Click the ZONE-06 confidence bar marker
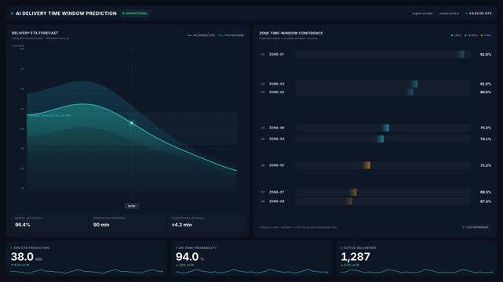Screen dimensions: 503x282 pos(386,128)
